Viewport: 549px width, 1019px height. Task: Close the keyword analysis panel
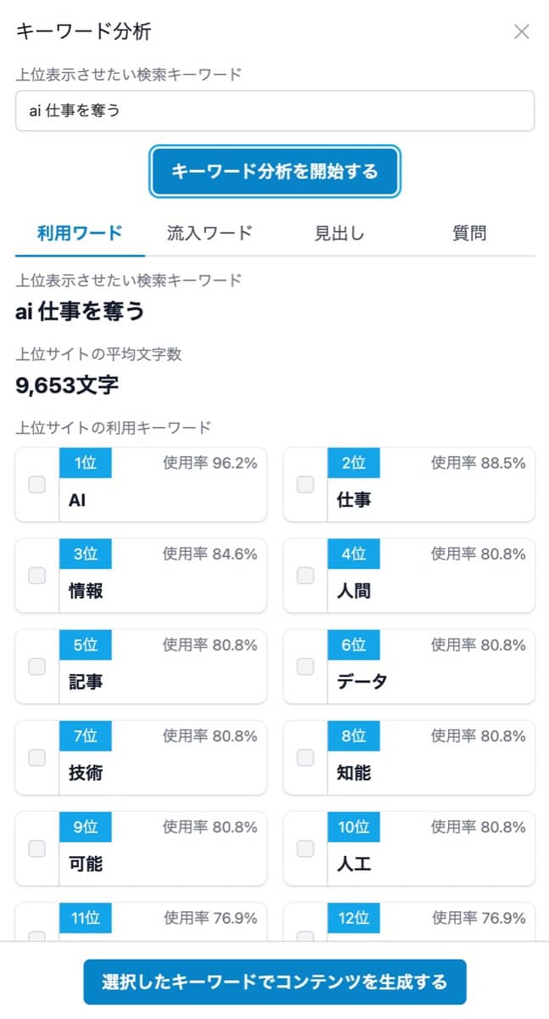pyautogui.click(x=521, y=32)
